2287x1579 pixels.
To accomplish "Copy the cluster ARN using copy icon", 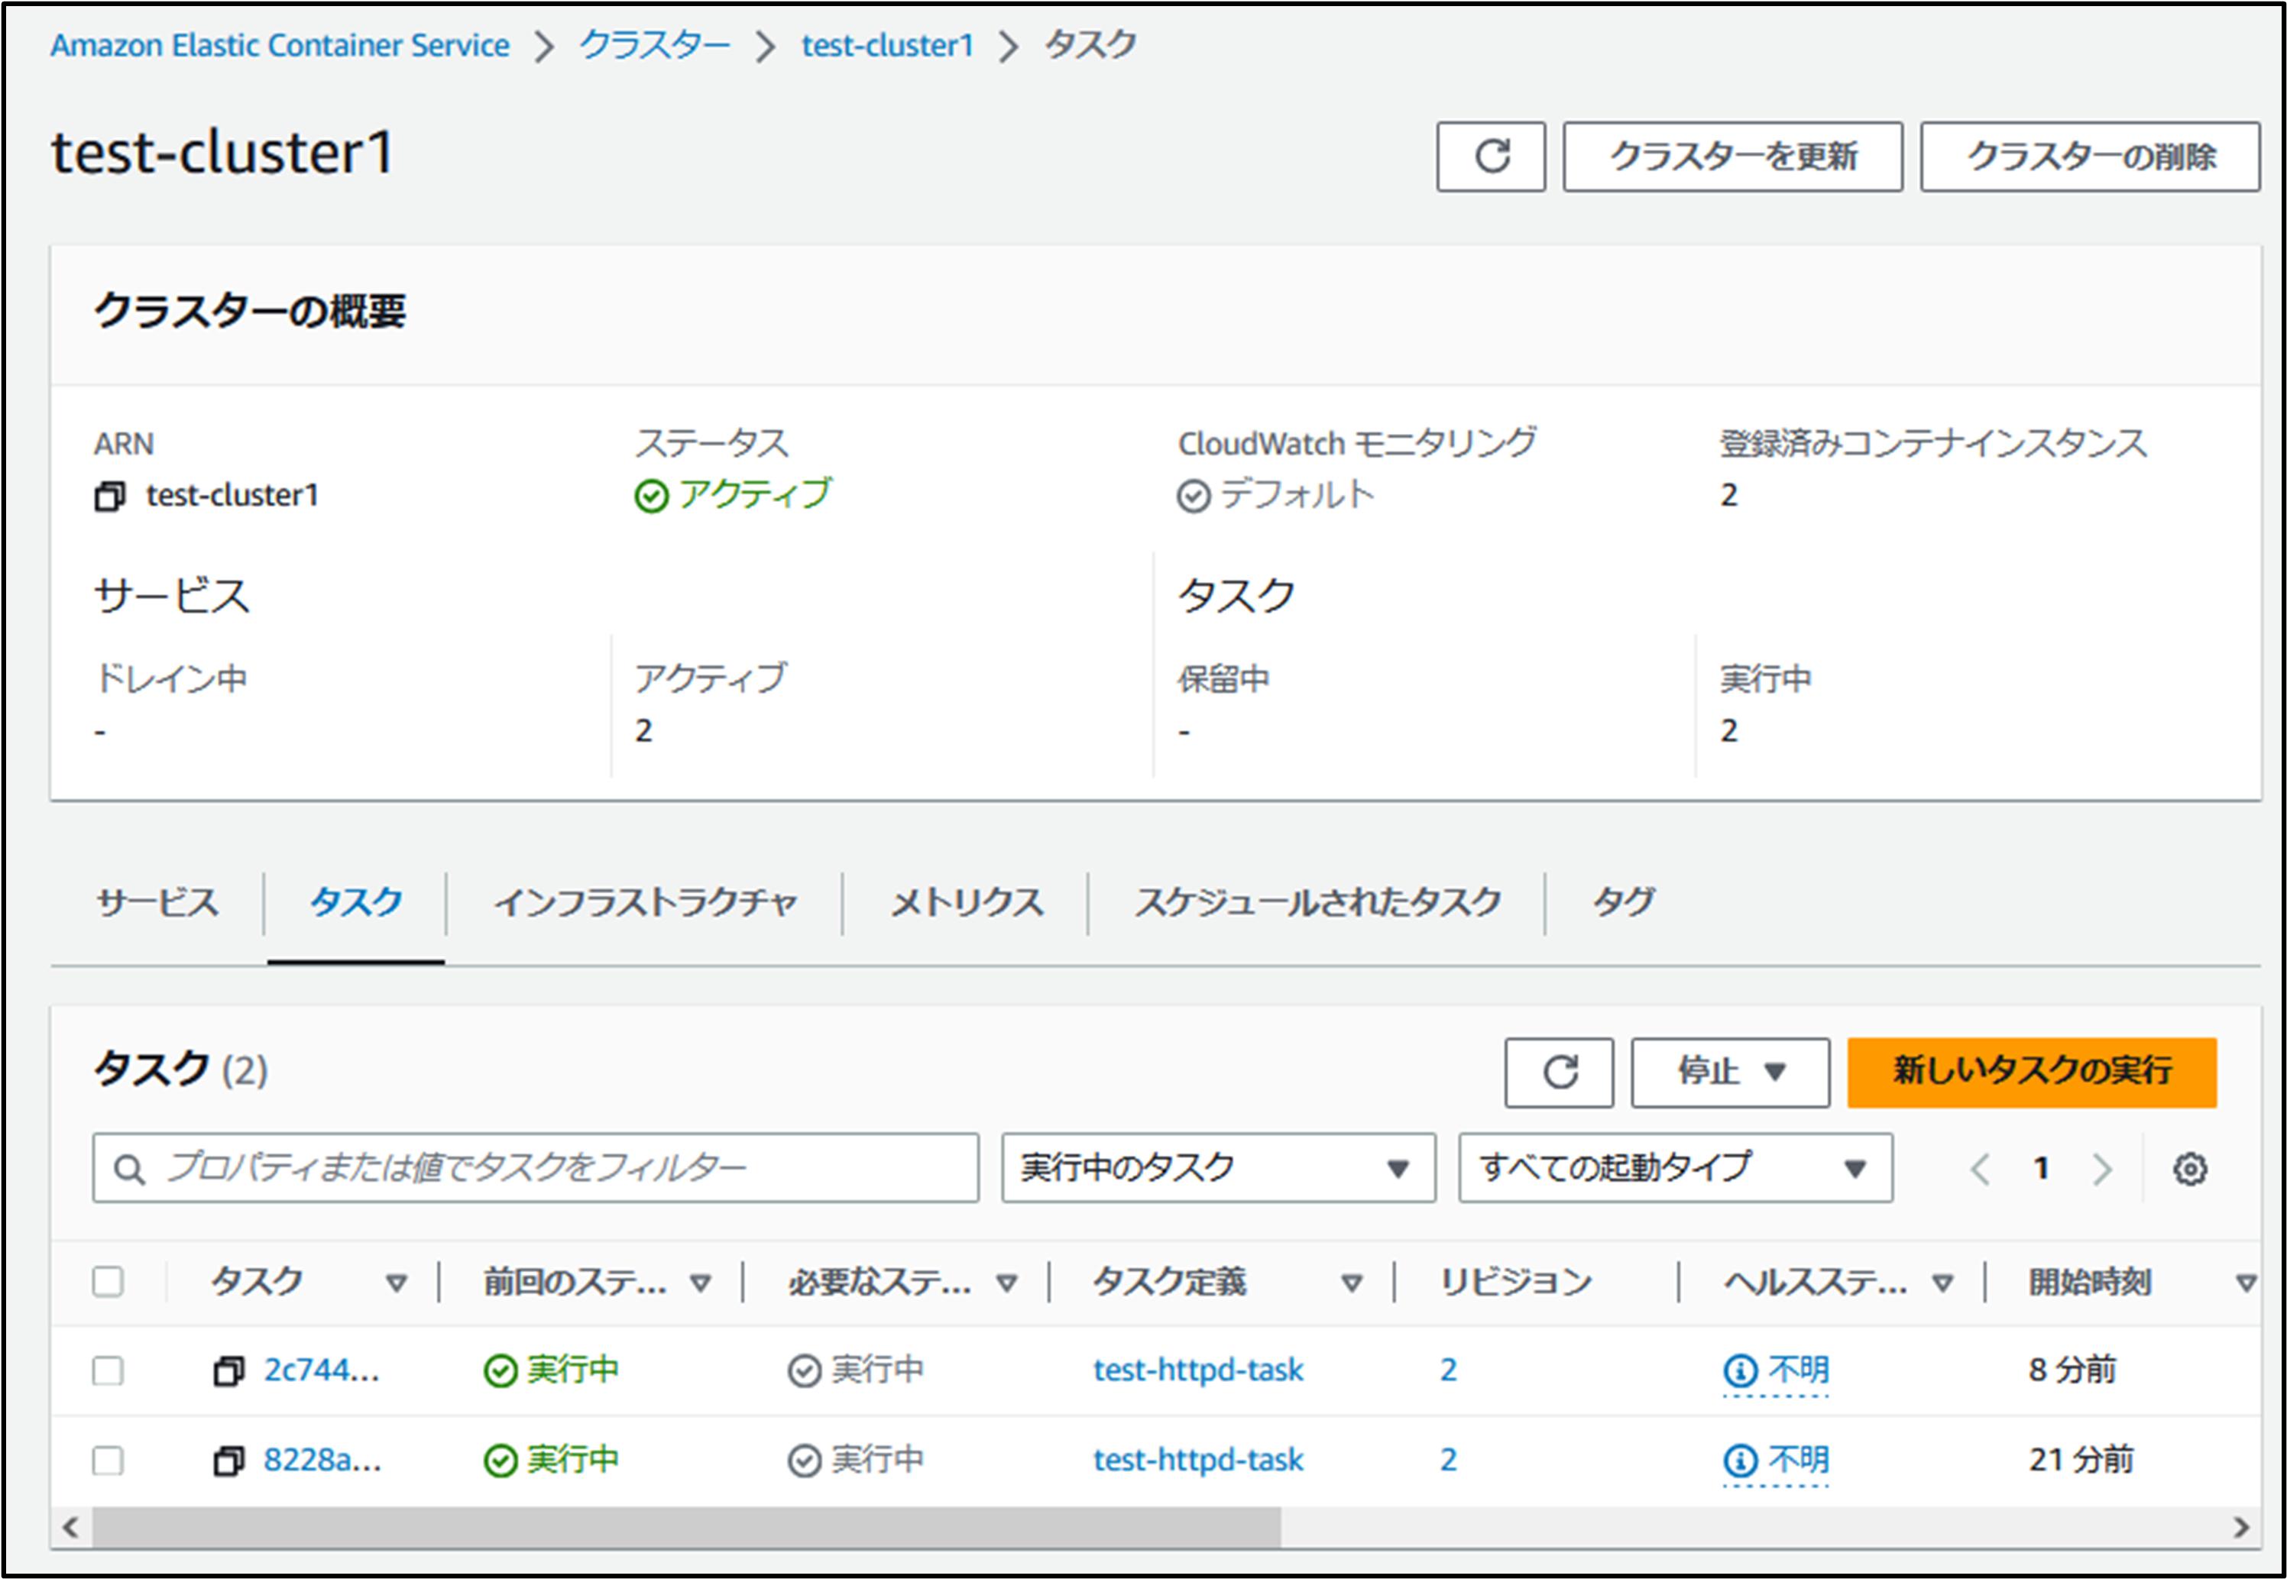I will click(110, 496).
